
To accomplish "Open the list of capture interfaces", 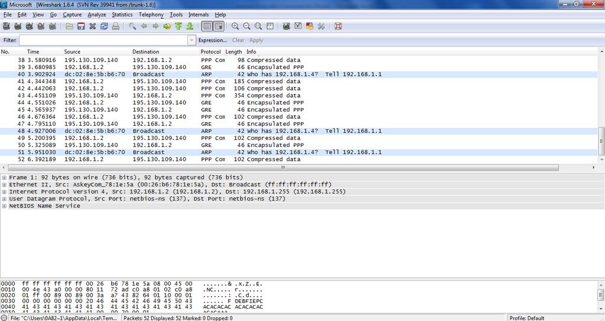I will click(6, 26).
